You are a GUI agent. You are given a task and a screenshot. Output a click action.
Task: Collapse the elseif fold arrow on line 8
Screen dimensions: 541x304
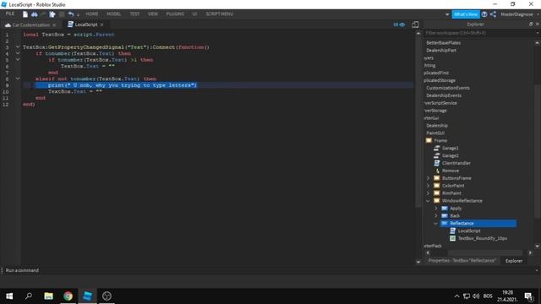pos(18,79)
